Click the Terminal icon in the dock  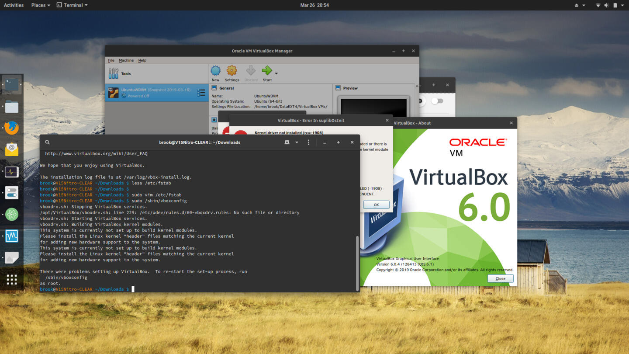(x=12, y=85)
